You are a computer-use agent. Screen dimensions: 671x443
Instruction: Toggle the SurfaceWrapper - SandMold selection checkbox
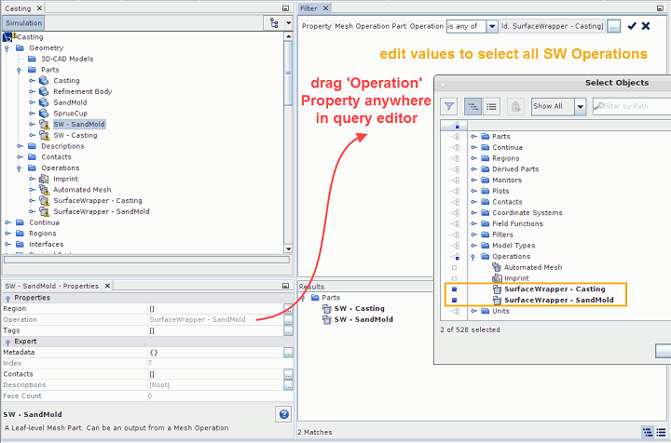pos(455,301)
